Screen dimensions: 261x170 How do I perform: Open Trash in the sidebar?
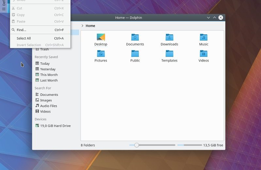(44, 49)
